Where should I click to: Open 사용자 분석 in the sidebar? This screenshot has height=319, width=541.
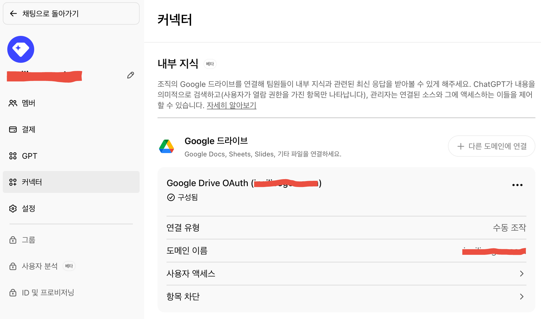pos(40,266)
